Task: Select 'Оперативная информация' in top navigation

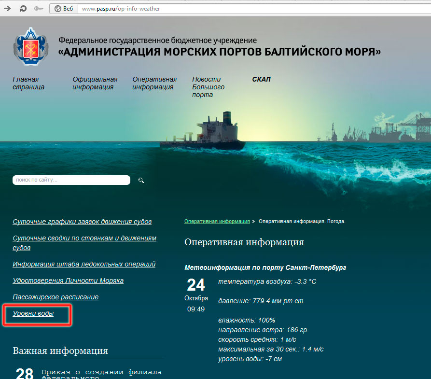Action: (154, 83)
